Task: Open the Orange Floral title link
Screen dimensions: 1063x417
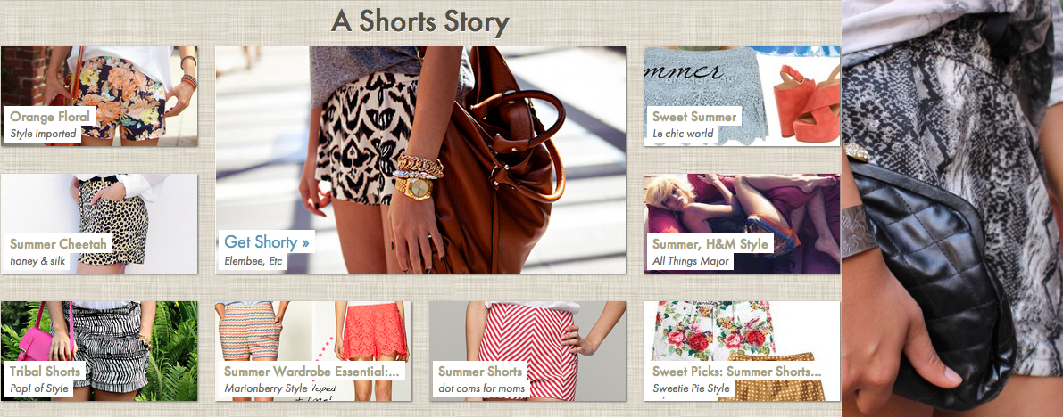Action: [49, 117]
